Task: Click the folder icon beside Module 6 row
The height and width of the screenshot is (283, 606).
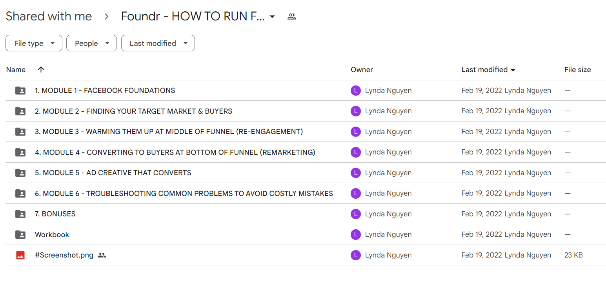Action: click(x=20, y=193)
